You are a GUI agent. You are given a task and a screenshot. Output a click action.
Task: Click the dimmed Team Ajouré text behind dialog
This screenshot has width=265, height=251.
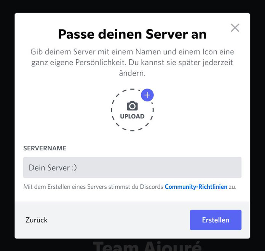pyautogui.click(x=147, y=246)
